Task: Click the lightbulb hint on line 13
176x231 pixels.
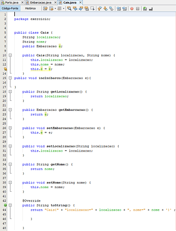Action: [x=5, y=69]
